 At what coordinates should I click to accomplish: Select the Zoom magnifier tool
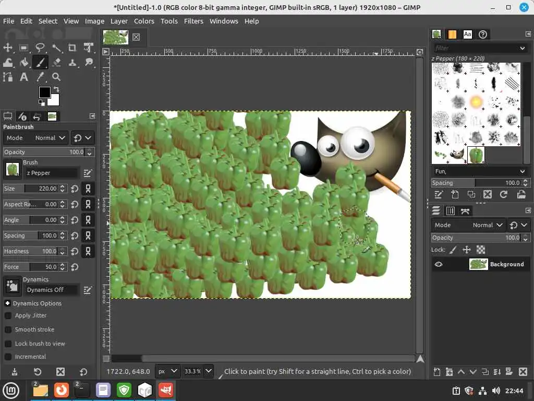pos(56,77)
